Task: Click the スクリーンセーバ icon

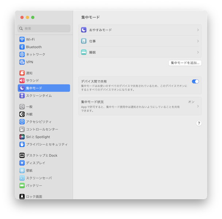Action: [22, 178]
